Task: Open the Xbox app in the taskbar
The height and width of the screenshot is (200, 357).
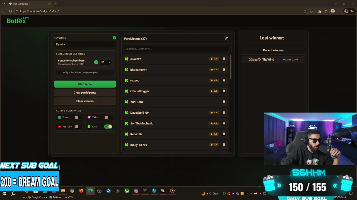Action: (127, 191)
